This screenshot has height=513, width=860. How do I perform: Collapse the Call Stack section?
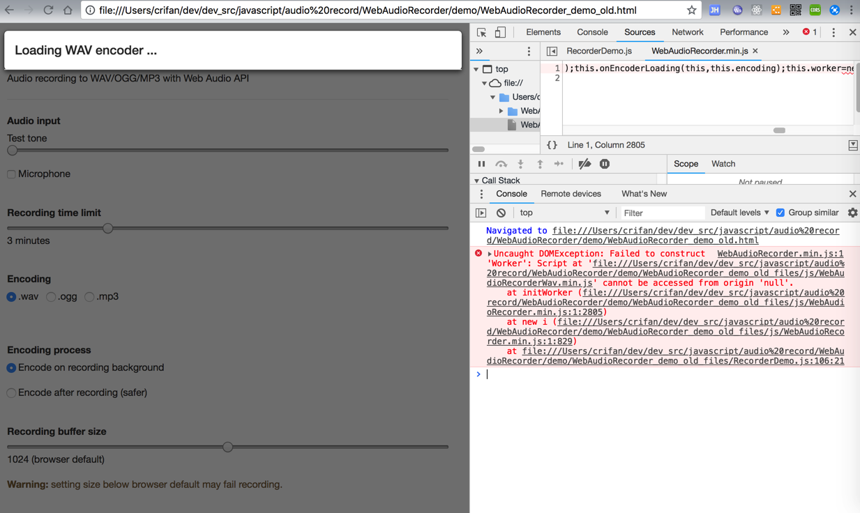[x=477, y=181]
